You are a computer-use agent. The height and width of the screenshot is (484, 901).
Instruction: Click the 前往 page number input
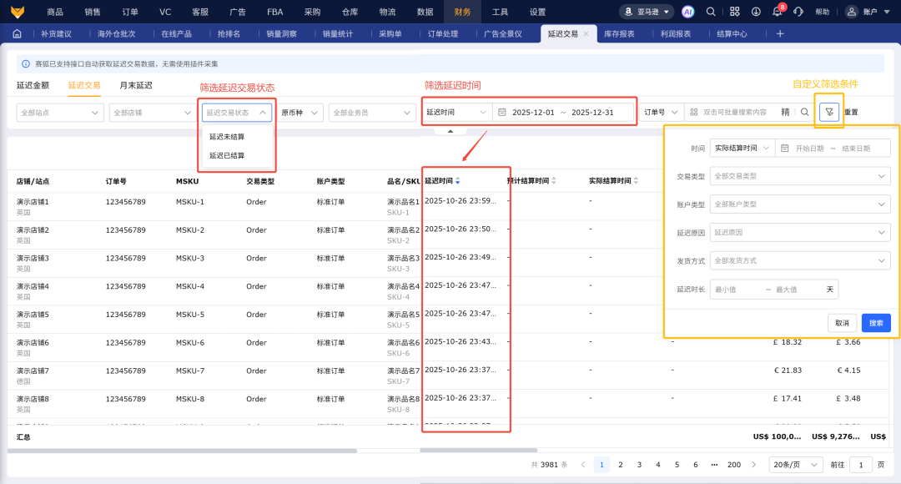[860, 465]
